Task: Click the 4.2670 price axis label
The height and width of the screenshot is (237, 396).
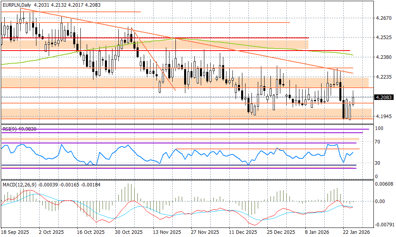Action: [383, 18]
